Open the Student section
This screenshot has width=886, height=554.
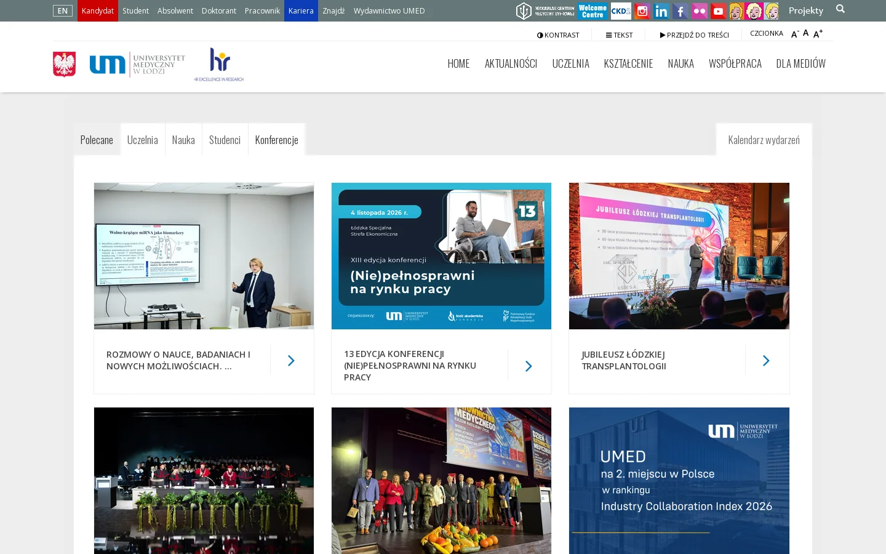[x=135, y=10]
